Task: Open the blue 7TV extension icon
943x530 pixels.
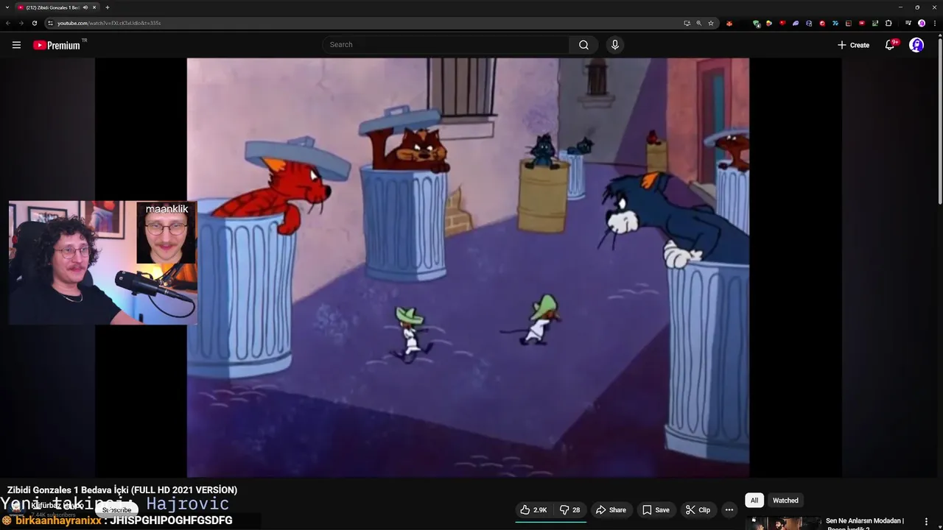Action: coord(835,23)
